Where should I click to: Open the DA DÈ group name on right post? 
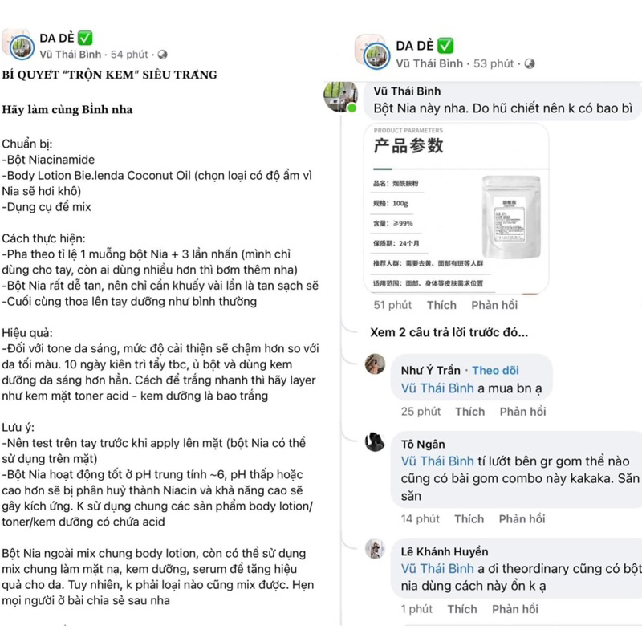click(416, 45)
